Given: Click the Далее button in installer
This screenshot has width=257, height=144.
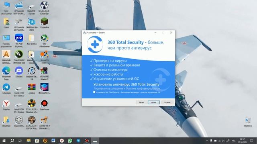Looking at the screenshot, I should (153, 102).
